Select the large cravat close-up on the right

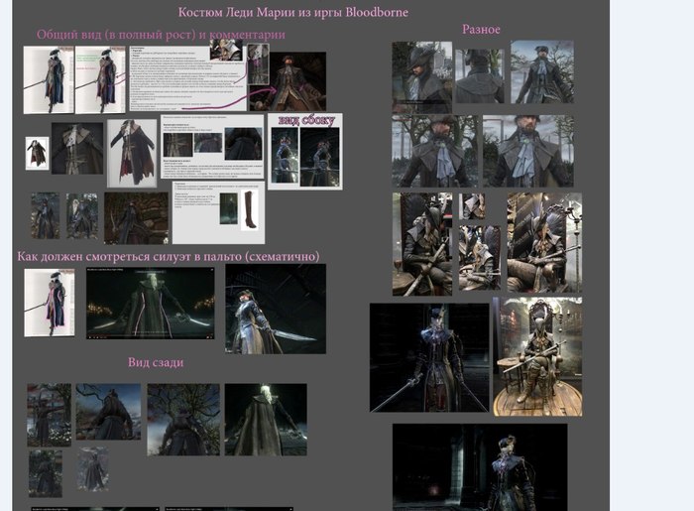tap(527, 151)
